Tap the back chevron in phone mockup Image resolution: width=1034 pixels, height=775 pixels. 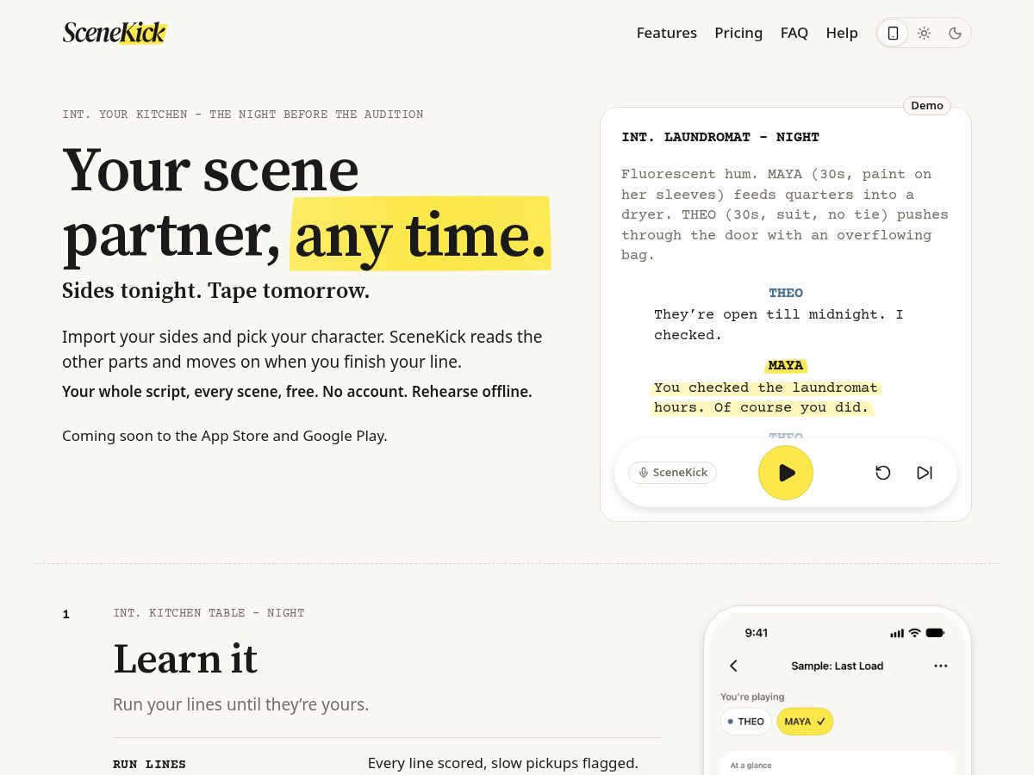(734, 666)
